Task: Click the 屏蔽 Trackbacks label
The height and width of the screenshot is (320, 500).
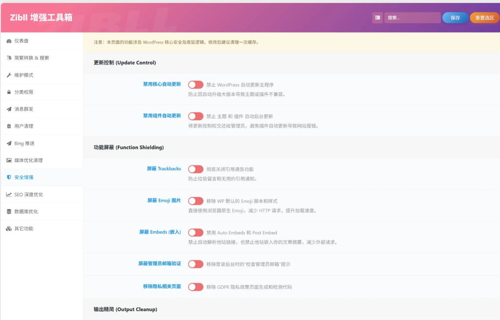Action: [x=164, y=169]
